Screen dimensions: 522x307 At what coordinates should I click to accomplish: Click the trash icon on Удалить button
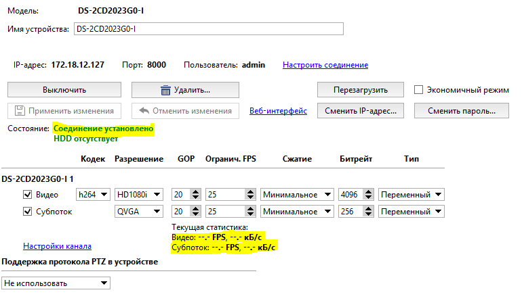(165, 90)
